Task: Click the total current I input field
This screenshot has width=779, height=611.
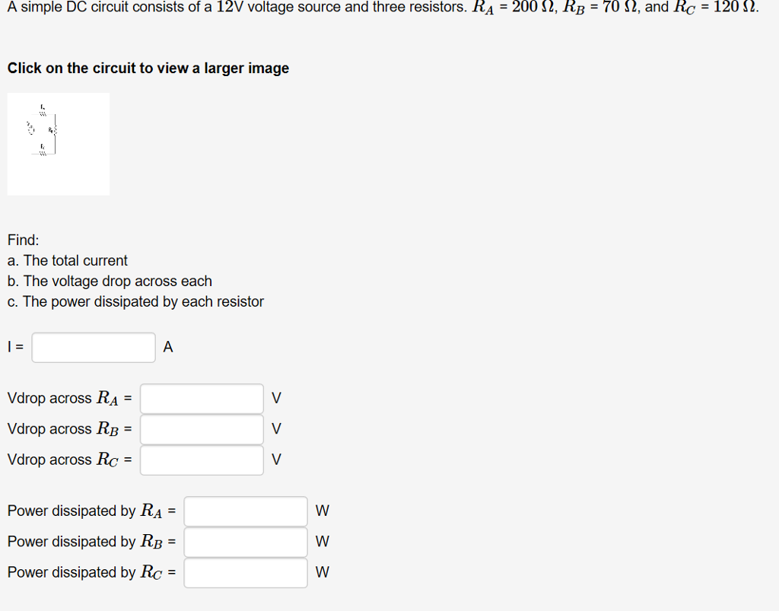Action: point(94,348)
